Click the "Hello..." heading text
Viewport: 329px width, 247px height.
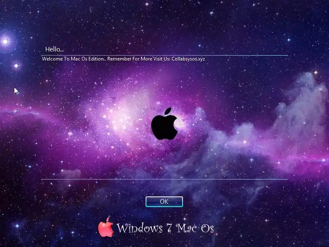(55, 49)
